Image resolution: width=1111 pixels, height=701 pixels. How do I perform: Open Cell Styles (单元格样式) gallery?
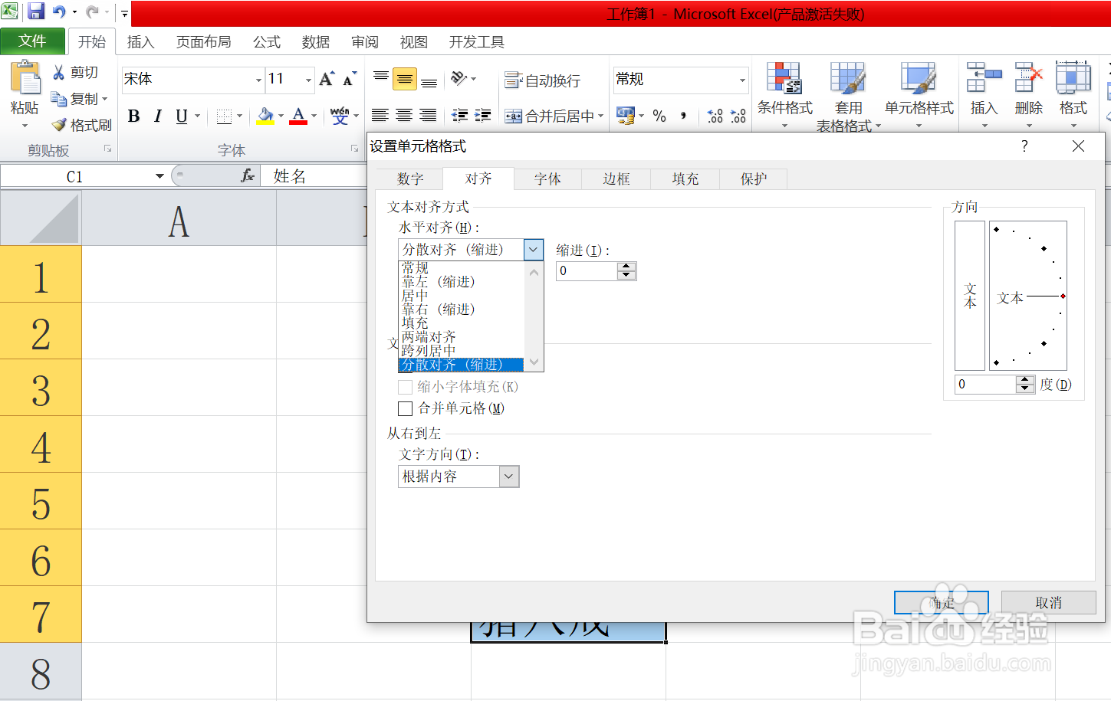pyautogui.click(x=919, y=95)
